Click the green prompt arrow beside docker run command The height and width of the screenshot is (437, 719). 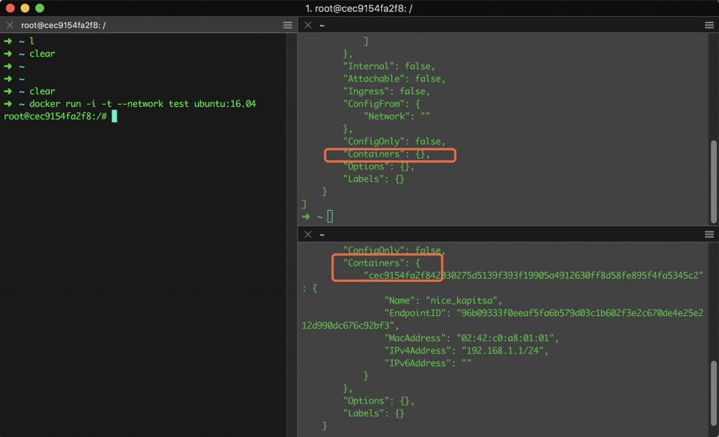tap(8, 103)
